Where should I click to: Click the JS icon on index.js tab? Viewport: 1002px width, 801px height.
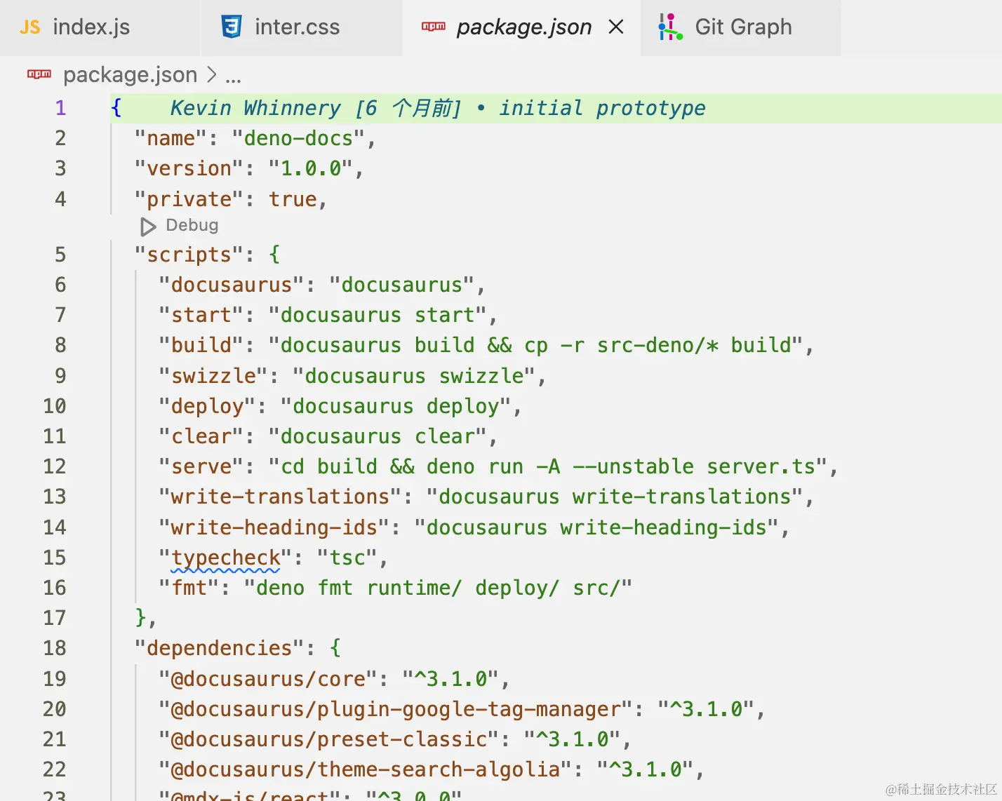point(30,27)
